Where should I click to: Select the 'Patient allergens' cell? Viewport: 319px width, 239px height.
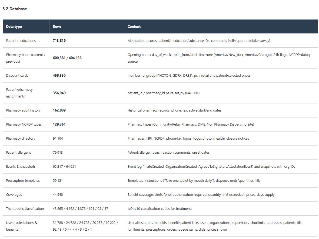(x=18, y=152)
